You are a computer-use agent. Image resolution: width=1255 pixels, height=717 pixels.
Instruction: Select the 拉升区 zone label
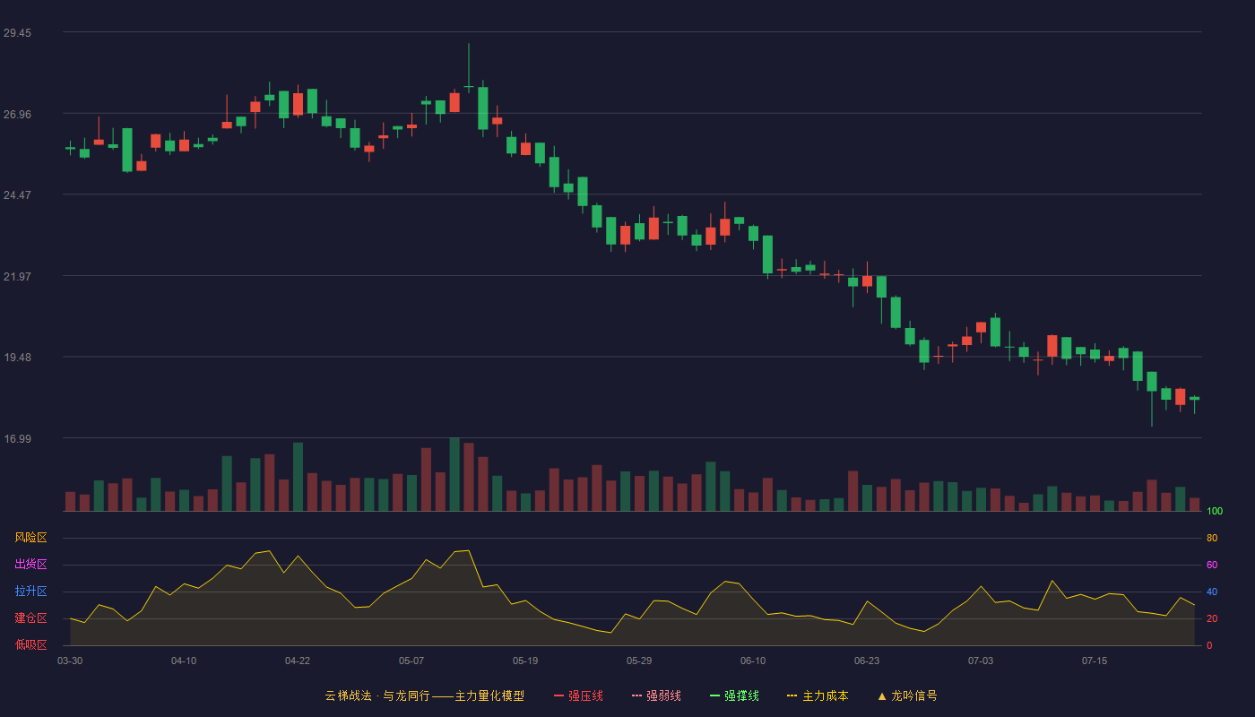(x=30, y=592)
